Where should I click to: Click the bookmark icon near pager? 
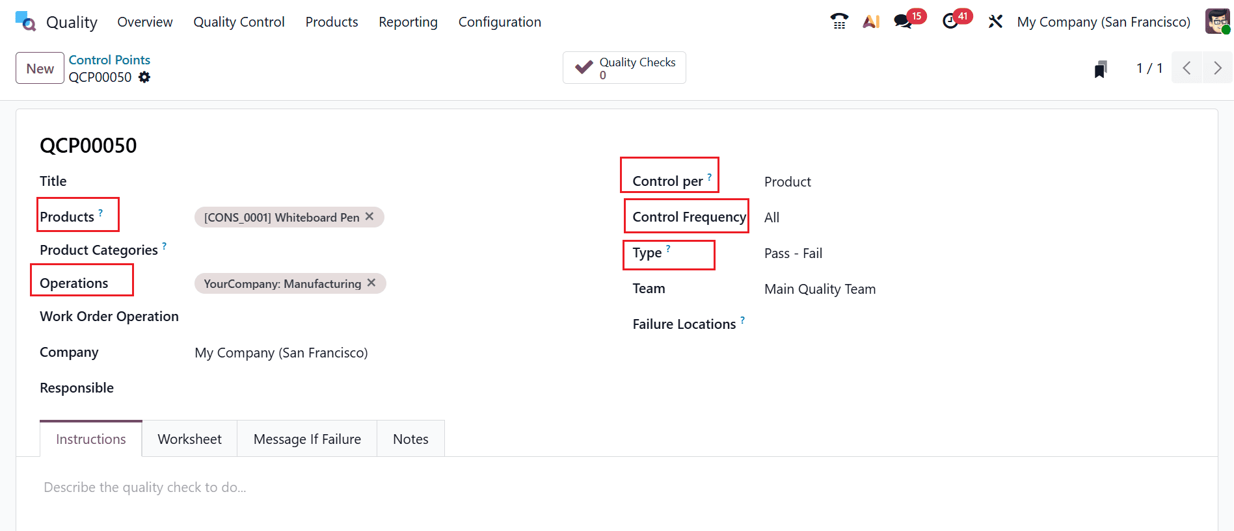point(1101,68)
